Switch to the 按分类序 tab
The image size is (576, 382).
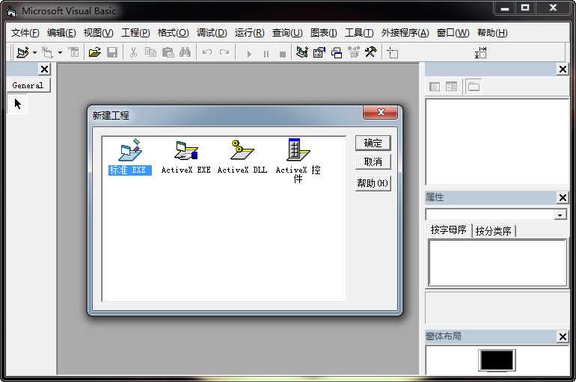494,231
